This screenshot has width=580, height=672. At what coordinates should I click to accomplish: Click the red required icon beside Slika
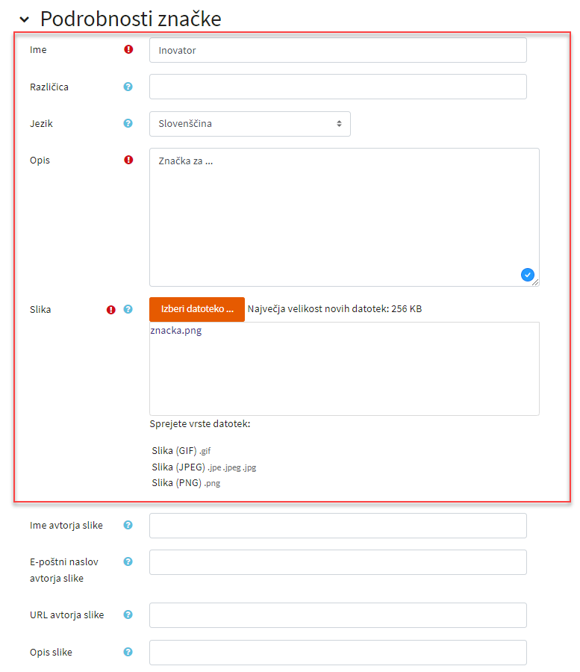pyautogui.click(x=111, y=310)
